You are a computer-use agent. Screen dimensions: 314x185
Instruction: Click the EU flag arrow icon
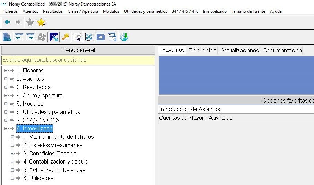point(54,37)
